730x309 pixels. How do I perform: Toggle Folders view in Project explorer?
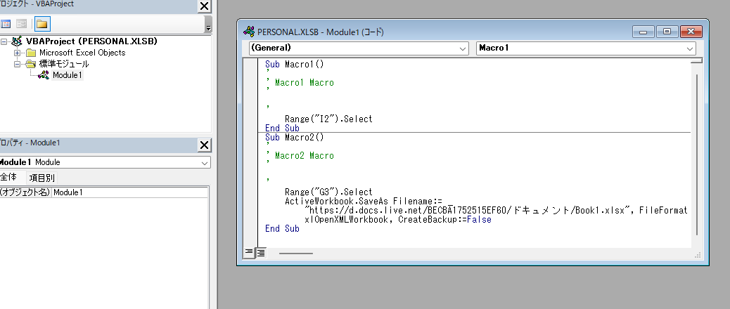pos(42,24)
